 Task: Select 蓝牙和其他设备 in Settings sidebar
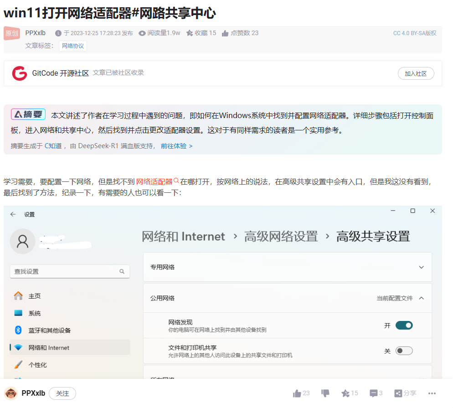pos(70,330)
